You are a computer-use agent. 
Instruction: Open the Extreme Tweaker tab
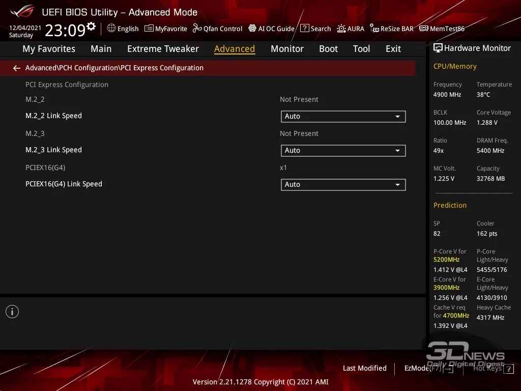pyautogui.click(x=163, y=49)
